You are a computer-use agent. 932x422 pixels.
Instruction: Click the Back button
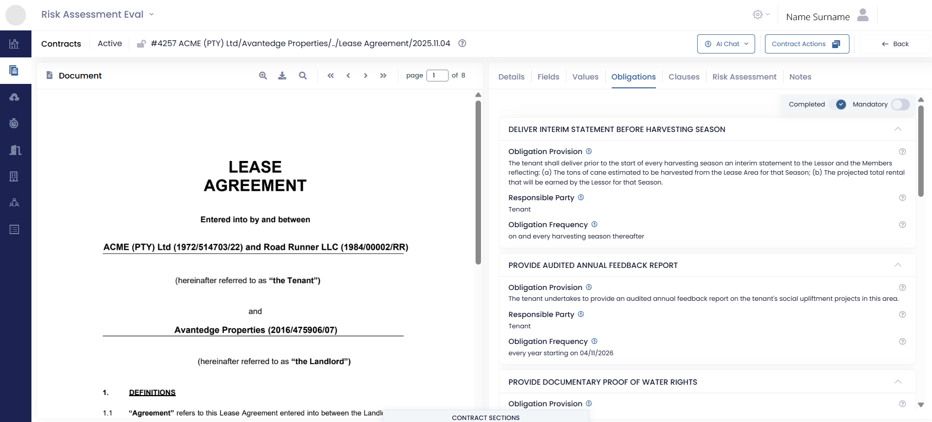(895, 44)
